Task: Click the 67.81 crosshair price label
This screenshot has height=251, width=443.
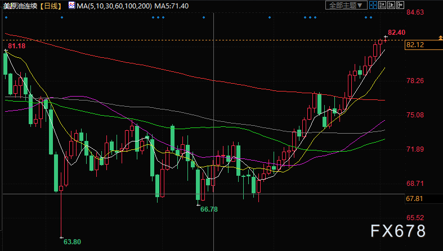Action: [x=414, y=199]
